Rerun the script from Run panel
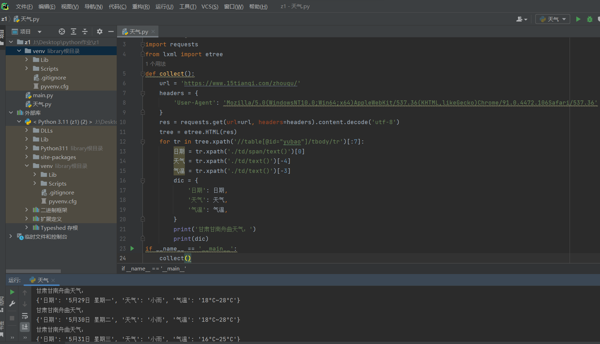This screenshot has width=600, height=344. pyautogui.click(x=12, y=292)
